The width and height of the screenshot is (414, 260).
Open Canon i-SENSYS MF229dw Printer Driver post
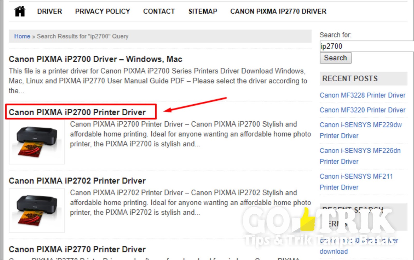point(361,130)
